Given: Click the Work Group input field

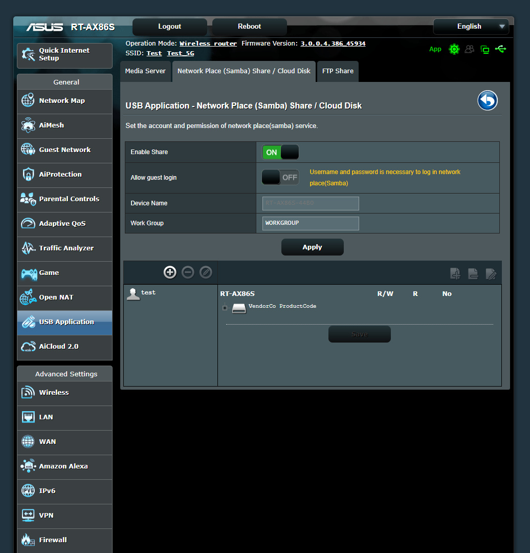Looking at the screenshot, I should (311, 223).
